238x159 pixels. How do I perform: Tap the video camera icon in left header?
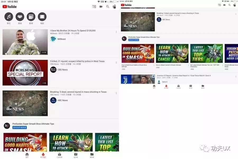pos(101,7)
